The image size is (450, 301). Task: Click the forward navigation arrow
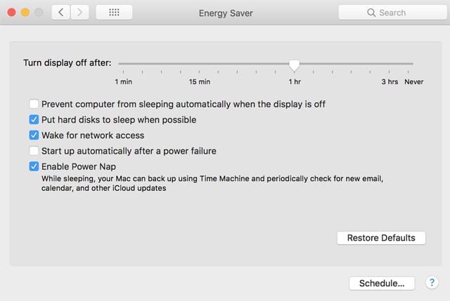79,13
